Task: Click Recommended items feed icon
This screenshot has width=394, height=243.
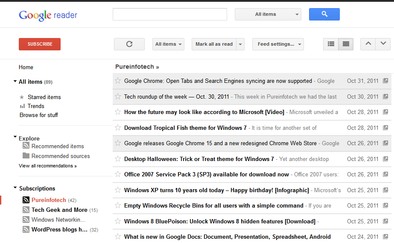Action: click(x=26, y=145)
